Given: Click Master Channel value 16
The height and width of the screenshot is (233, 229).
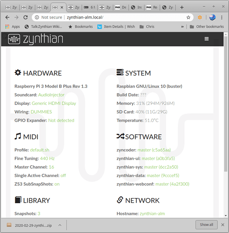Looking at the screenshot, I should (x=51, y=167).
